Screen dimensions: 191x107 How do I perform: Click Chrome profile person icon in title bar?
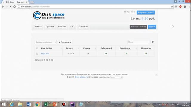pyautogui.click(x=175, y=1)
